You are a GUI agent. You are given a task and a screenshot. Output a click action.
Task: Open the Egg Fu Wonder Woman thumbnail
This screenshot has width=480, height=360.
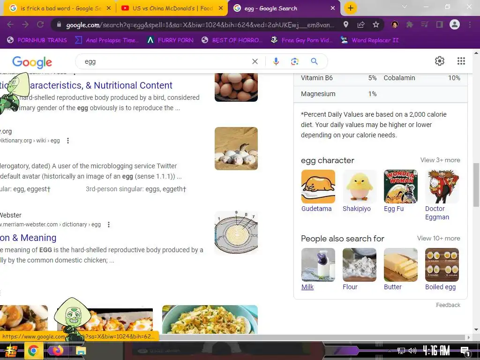(x=401, y=187)
